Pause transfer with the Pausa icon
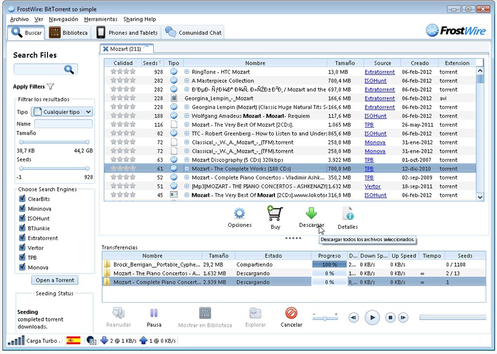Image resolution: width=497 pixels, height=354 pixels. tap(154, 313)
